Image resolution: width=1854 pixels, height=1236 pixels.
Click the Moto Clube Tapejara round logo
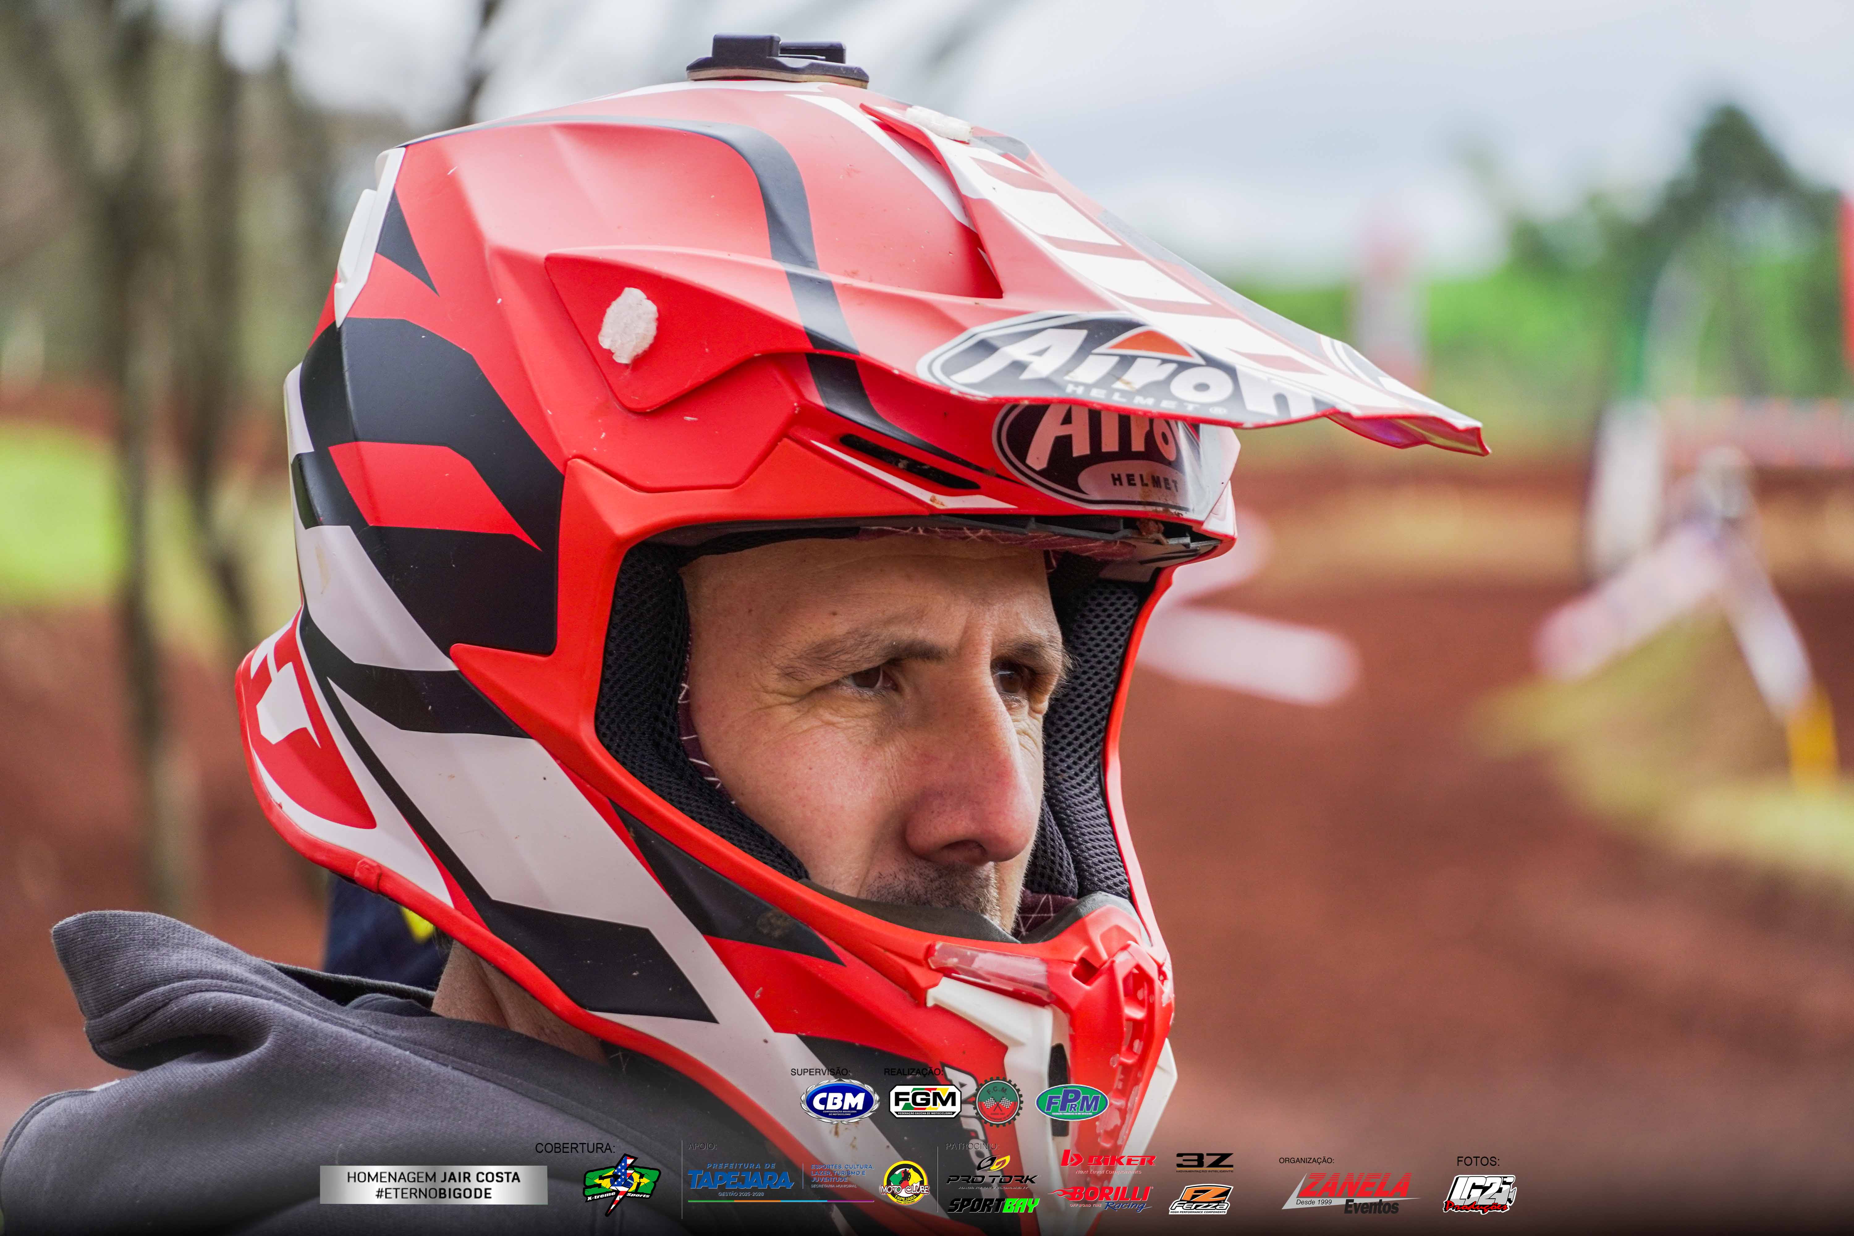(906, 1183)
